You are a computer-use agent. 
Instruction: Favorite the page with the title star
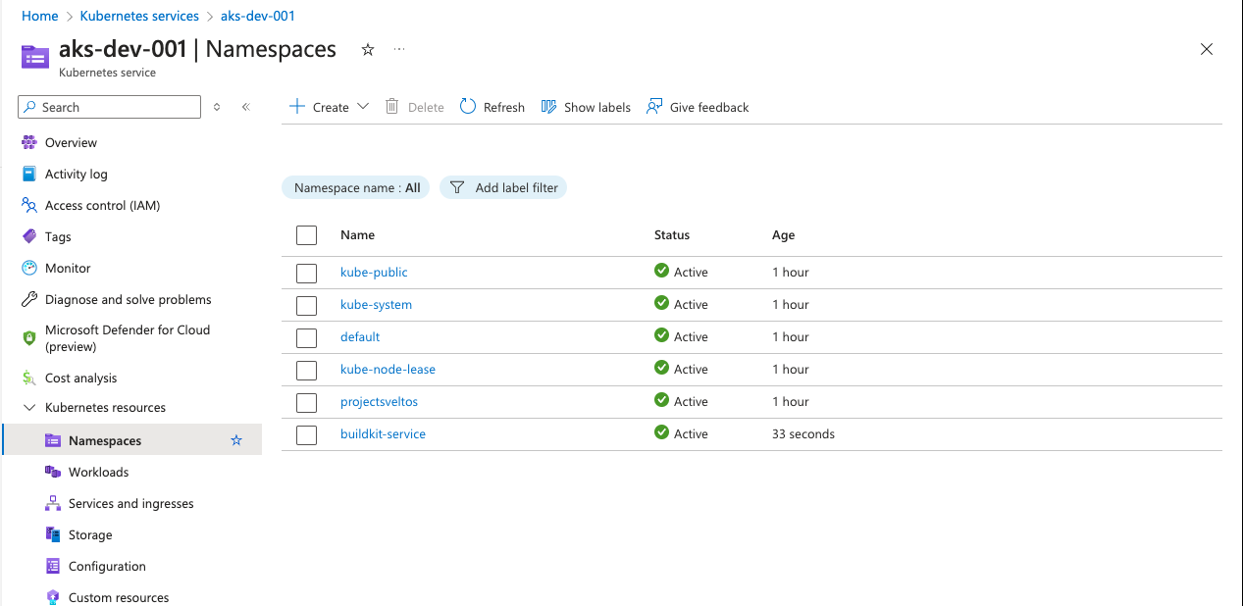pyautogui.click(x=368, y=50)
